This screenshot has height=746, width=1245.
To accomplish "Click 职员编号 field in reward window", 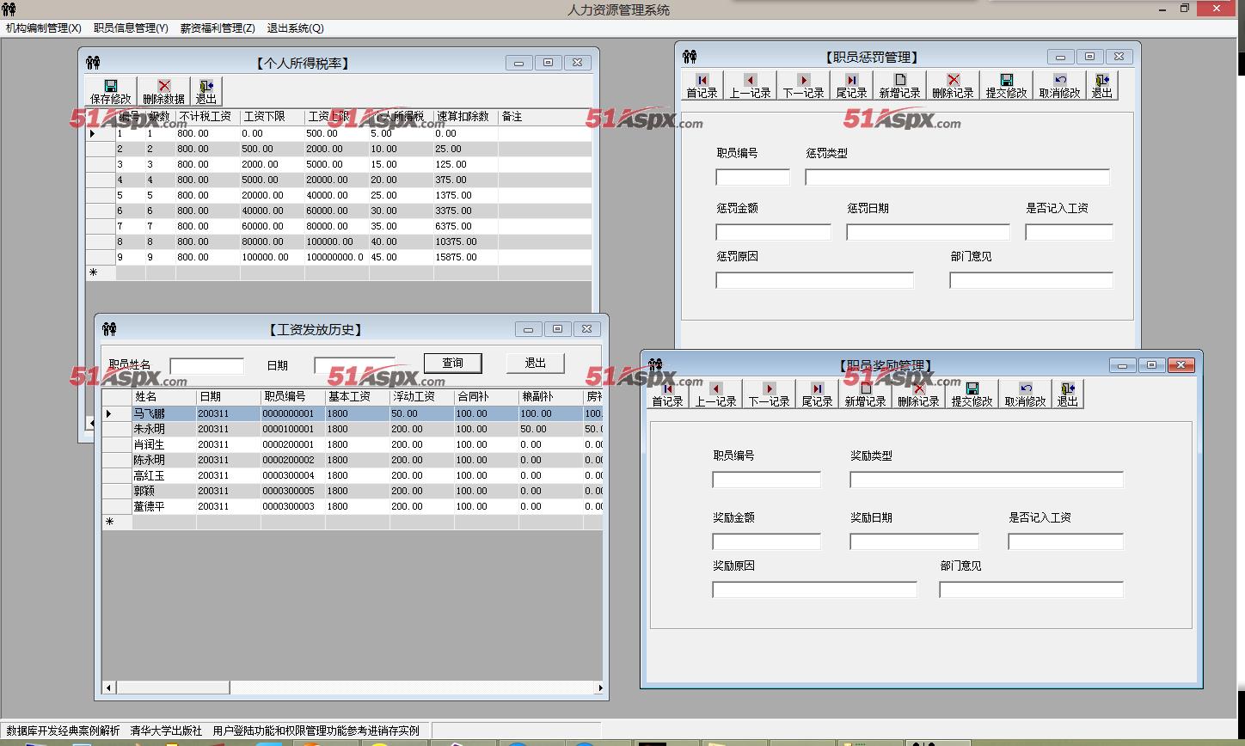I will [x=767, y=480].
